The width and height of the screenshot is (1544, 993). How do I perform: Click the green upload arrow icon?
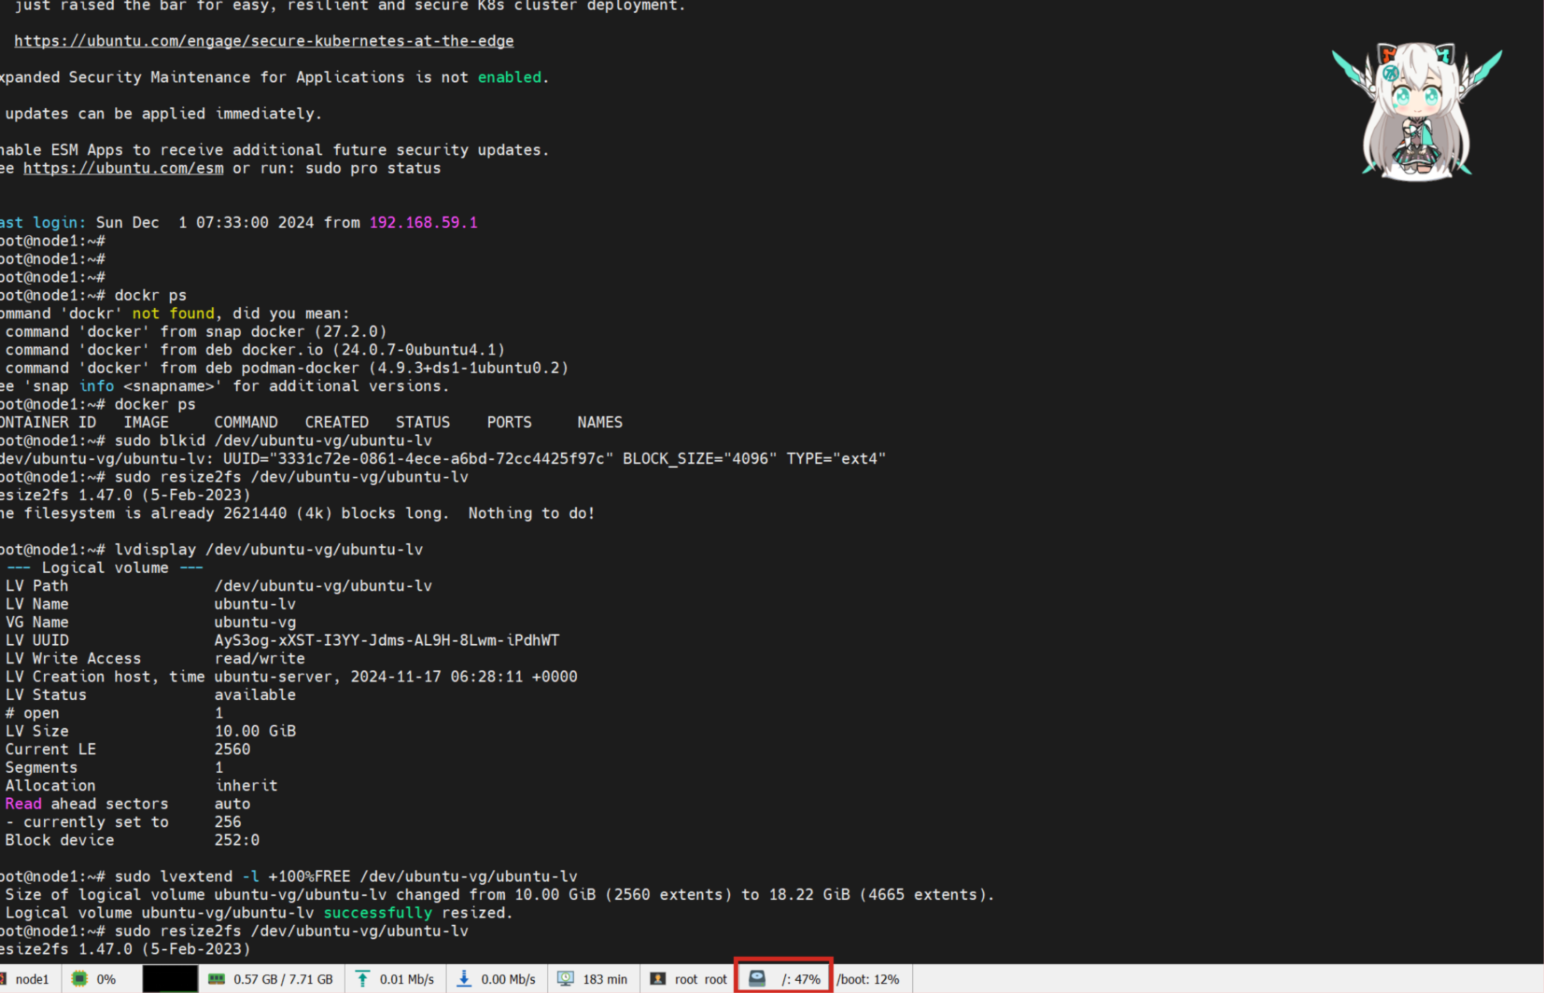[362, 979]
